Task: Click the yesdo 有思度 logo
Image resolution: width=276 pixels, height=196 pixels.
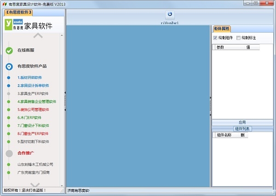Action: click(14, 24)
